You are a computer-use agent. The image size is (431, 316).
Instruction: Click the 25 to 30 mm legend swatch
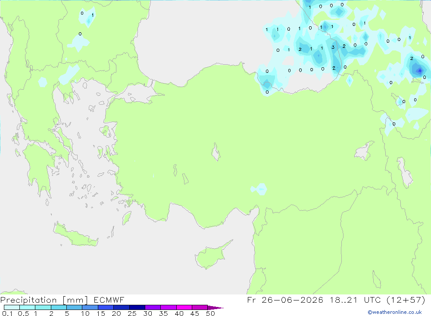point(137,307)
